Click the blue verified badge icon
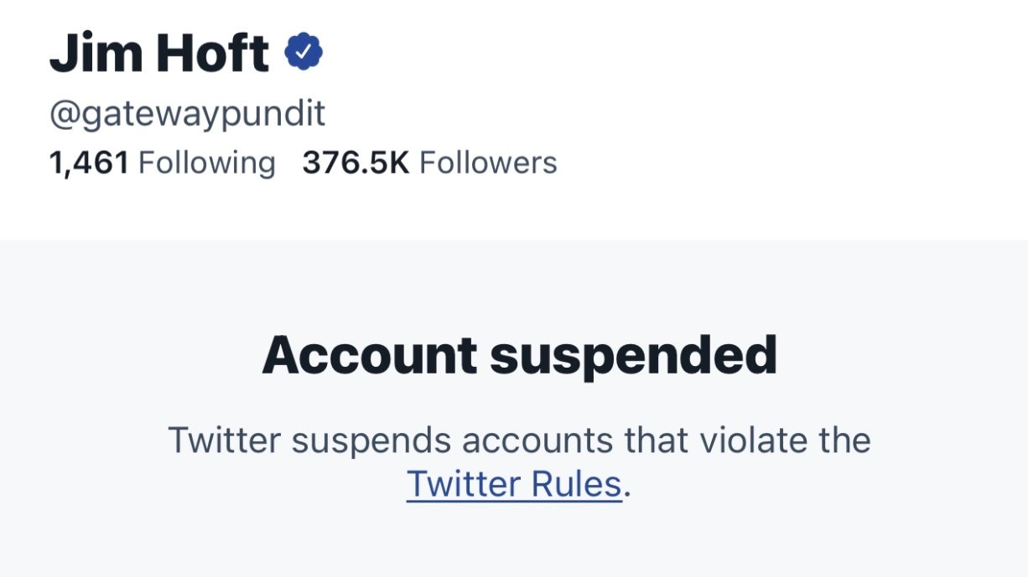The width and height of the screenshot is (1028, 577). tap(304, 53)
